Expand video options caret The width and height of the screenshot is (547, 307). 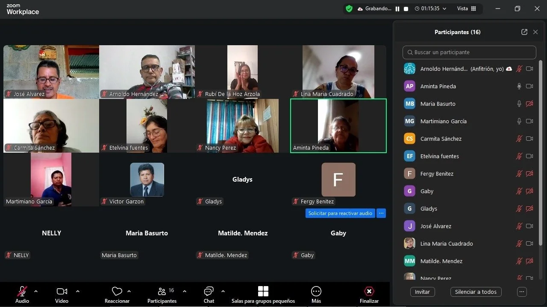tap(78, 292)
